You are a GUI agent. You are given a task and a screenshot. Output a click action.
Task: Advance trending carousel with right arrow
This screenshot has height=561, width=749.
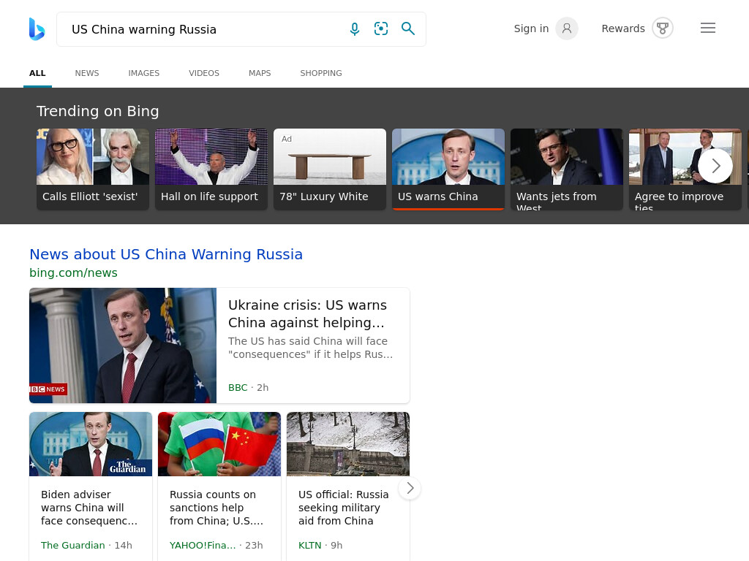click(x=715, y=166)
